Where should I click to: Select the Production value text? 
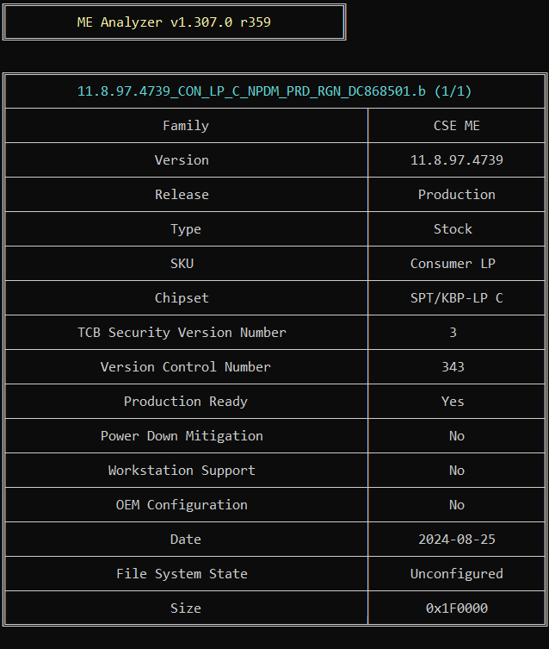(x=457, y=195)
